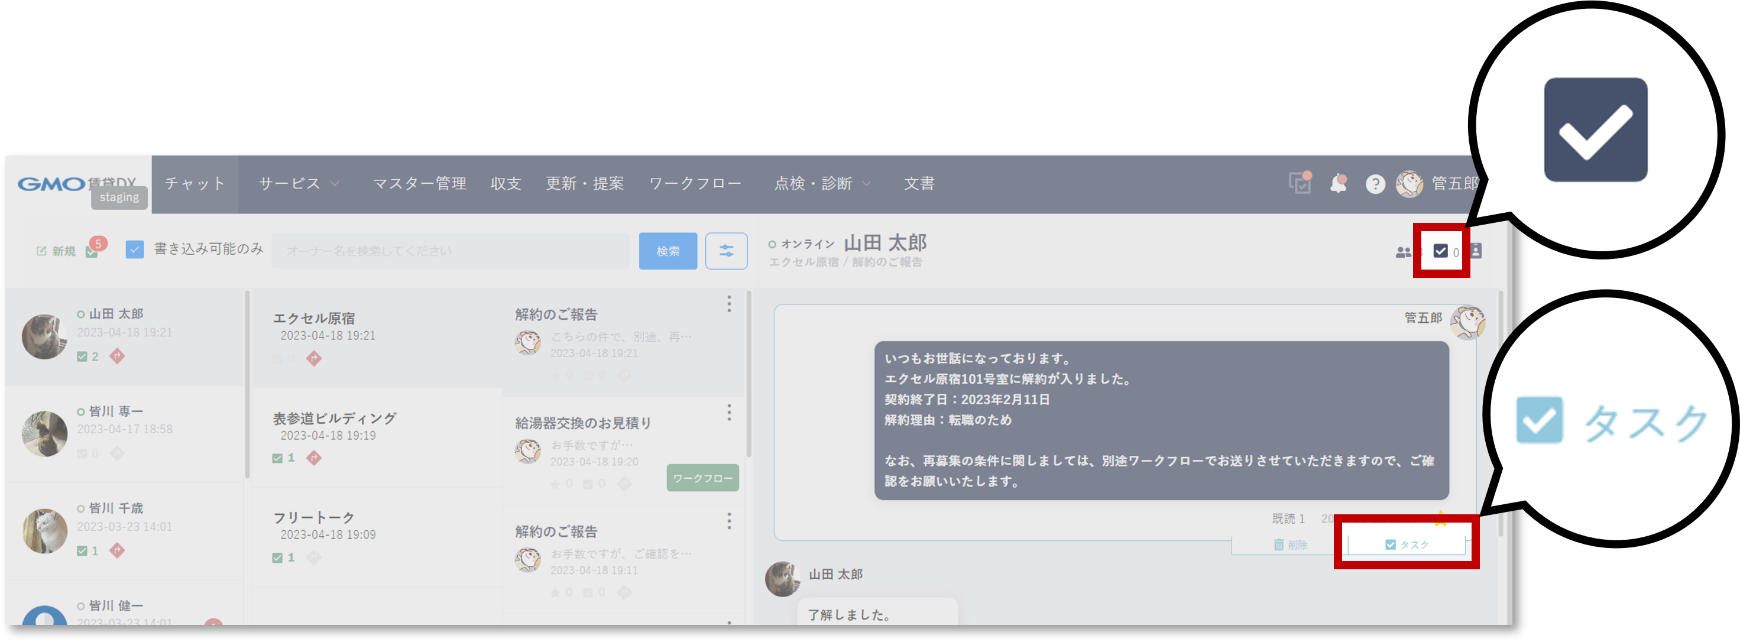Click the 削除 link below message
Screen dimensions: 1740x642
click(x=1289, y=545)
